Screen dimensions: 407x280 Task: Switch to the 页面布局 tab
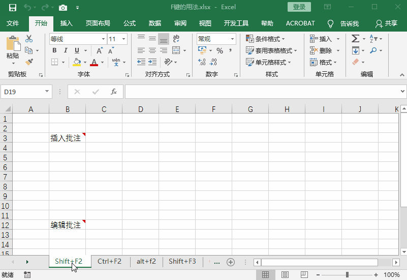pyautogui.click(x=98, y=23)
